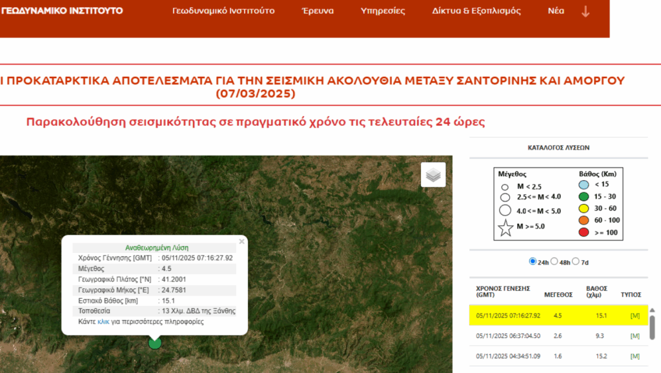Open the Δίκτυα & Εξοπλισμός dropdown menu
Viewport: 661px width, 373px height.
click(x=476, y=11)
